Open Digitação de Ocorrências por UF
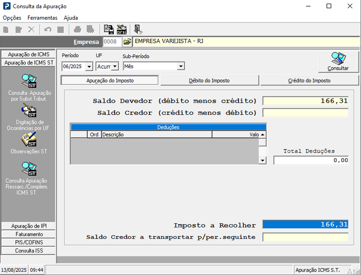Screen dimensions: 361x275 [29, 111]
